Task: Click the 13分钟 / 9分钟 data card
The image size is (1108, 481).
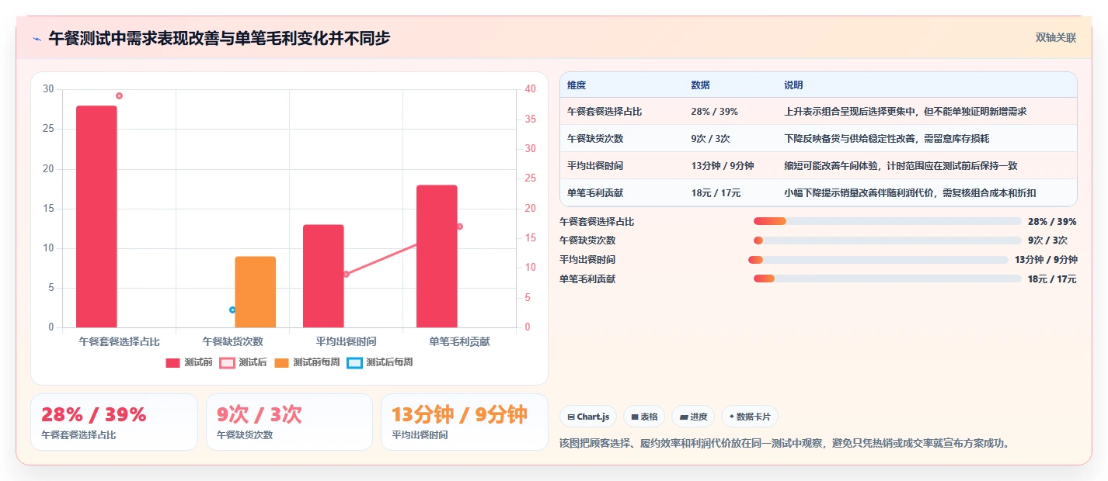Action: tap(465, 422)
